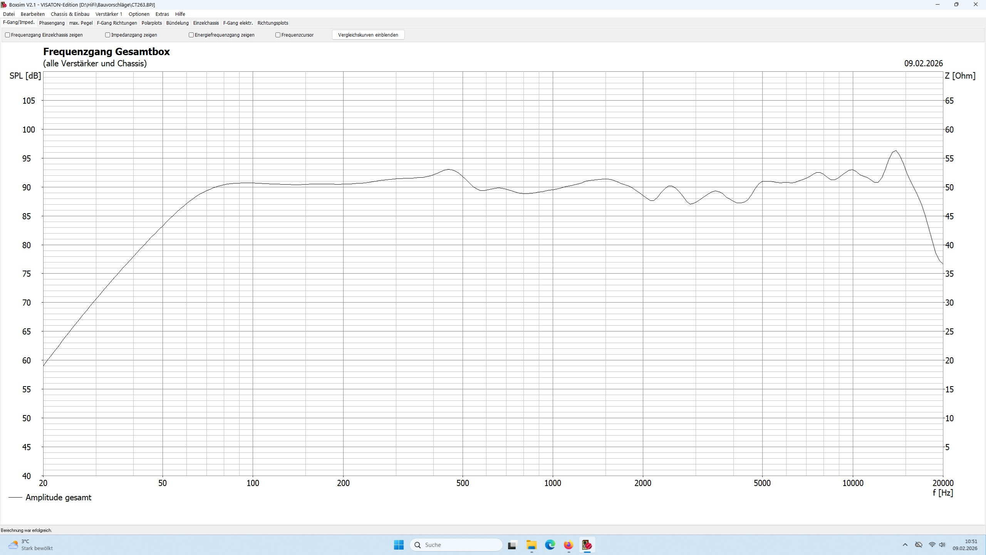The height and width of the screenshot is (555, 986).
Task: Click the Suche taskbar search field
Action: click(x=456, y=545)
